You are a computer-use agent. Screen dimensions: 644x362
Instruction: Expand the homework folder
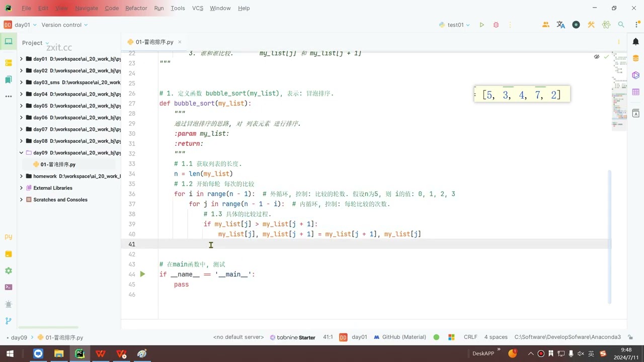pos(21,176)
